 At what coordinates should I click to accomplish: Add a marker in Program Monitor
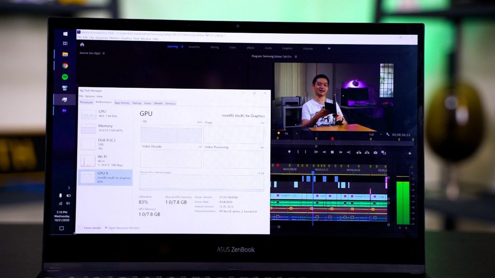coord(289,152)
